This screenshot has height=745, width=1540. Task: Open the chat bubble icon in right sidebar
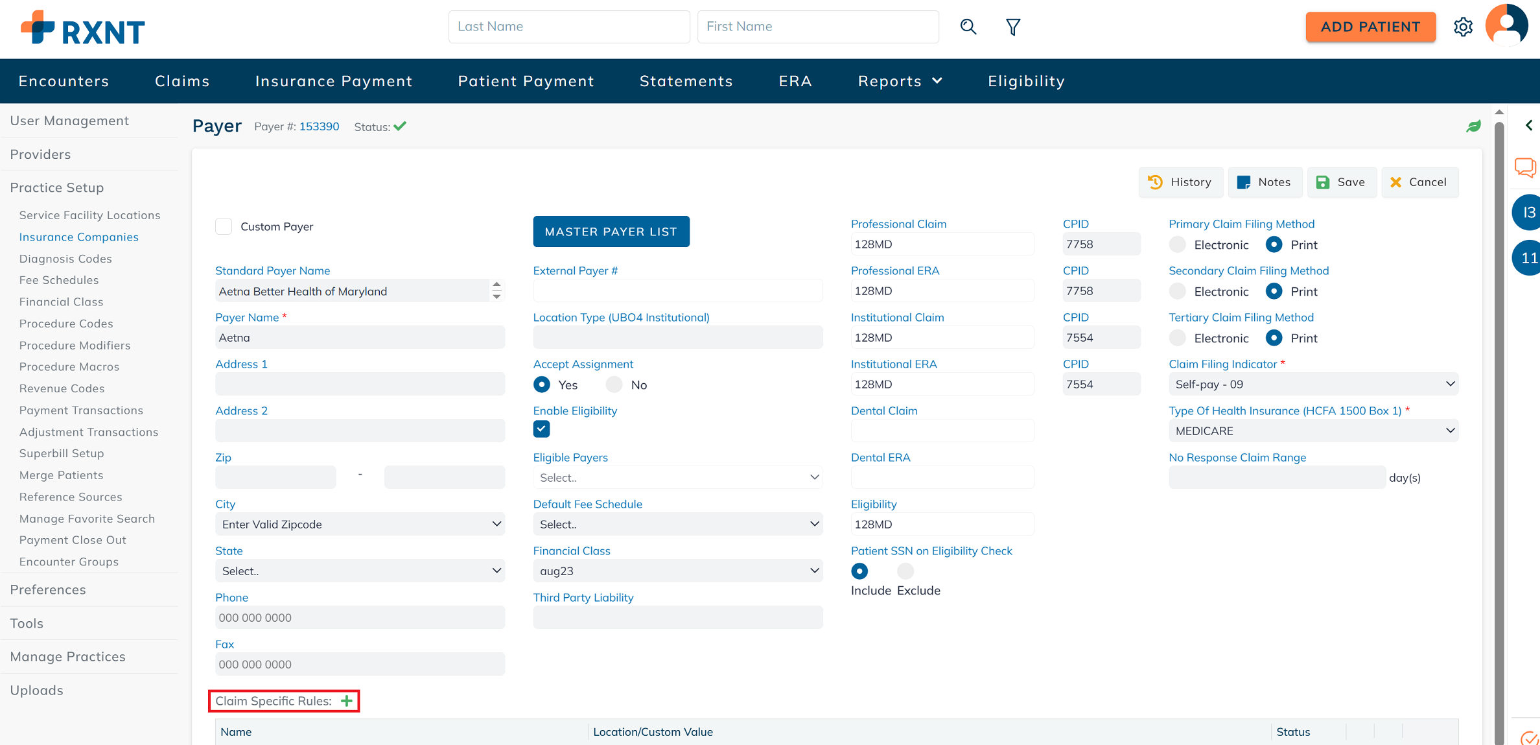pyautogui.click(x=1525, y=167)
